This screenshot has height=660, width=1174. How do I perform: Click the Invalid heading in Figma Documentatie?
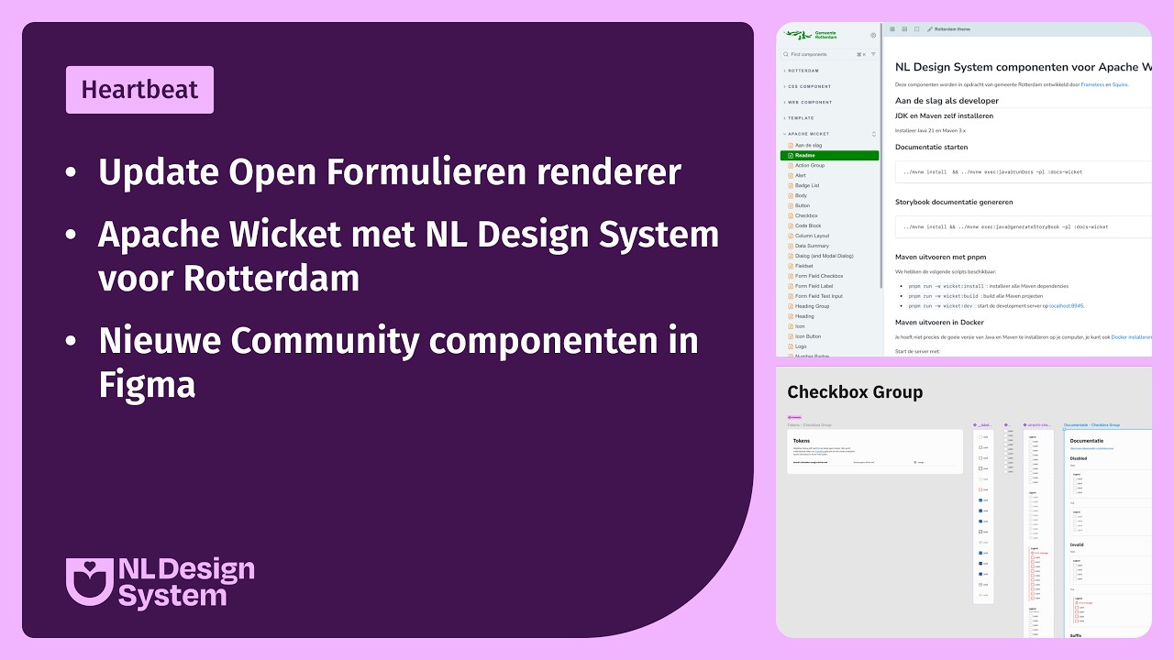click(x=1077, y=544)
